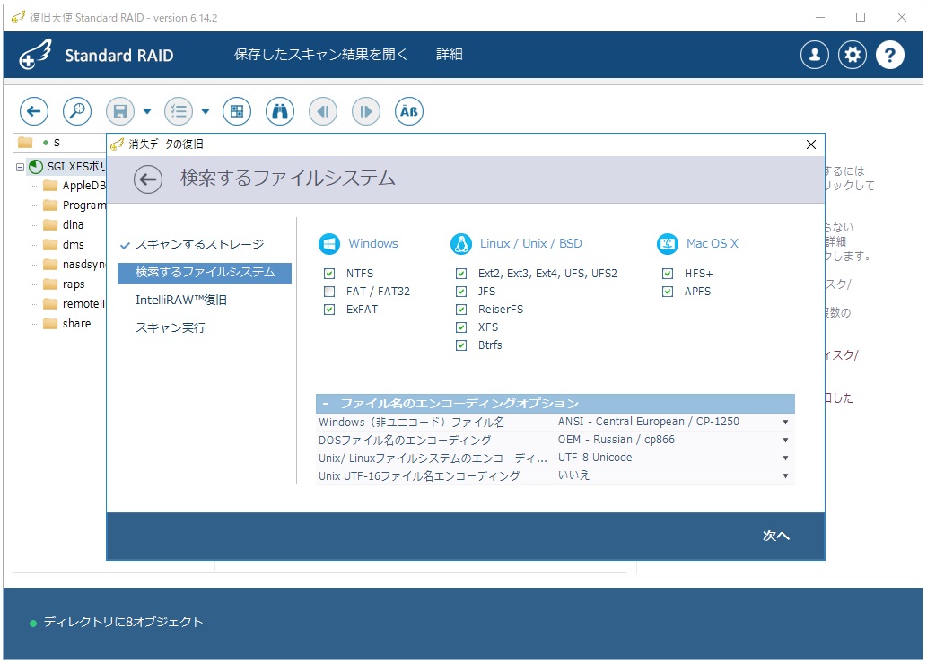Image resolution: width=927 pixels, height=663 pixels.
Task: Click the AB encoding toolbar icon
Action: [x=409, y=111]
